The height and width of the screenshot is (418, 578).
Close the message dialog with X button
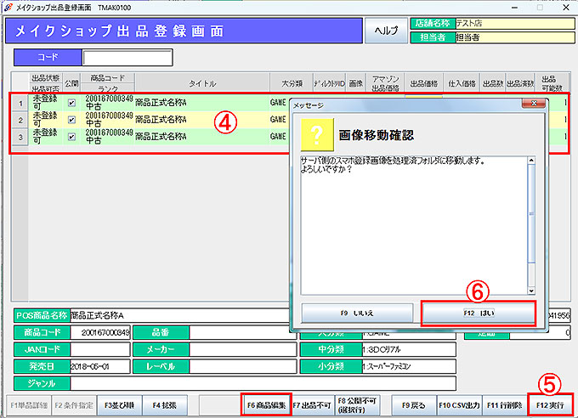532,104
